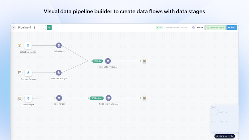Zoom in using the plus control

coord(217,136)
